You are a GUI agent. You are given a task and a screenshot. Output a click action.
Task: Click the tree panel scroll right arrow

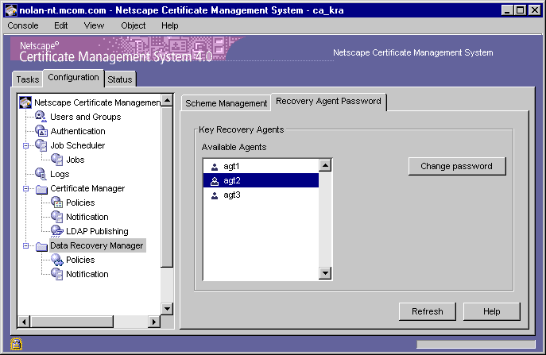(x=153, y=322)
